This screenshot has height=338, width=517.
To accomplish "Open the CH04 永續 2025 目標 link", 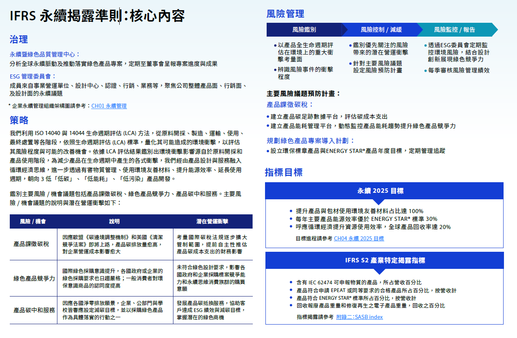I will pyautogui.click(x=359, y=239).
